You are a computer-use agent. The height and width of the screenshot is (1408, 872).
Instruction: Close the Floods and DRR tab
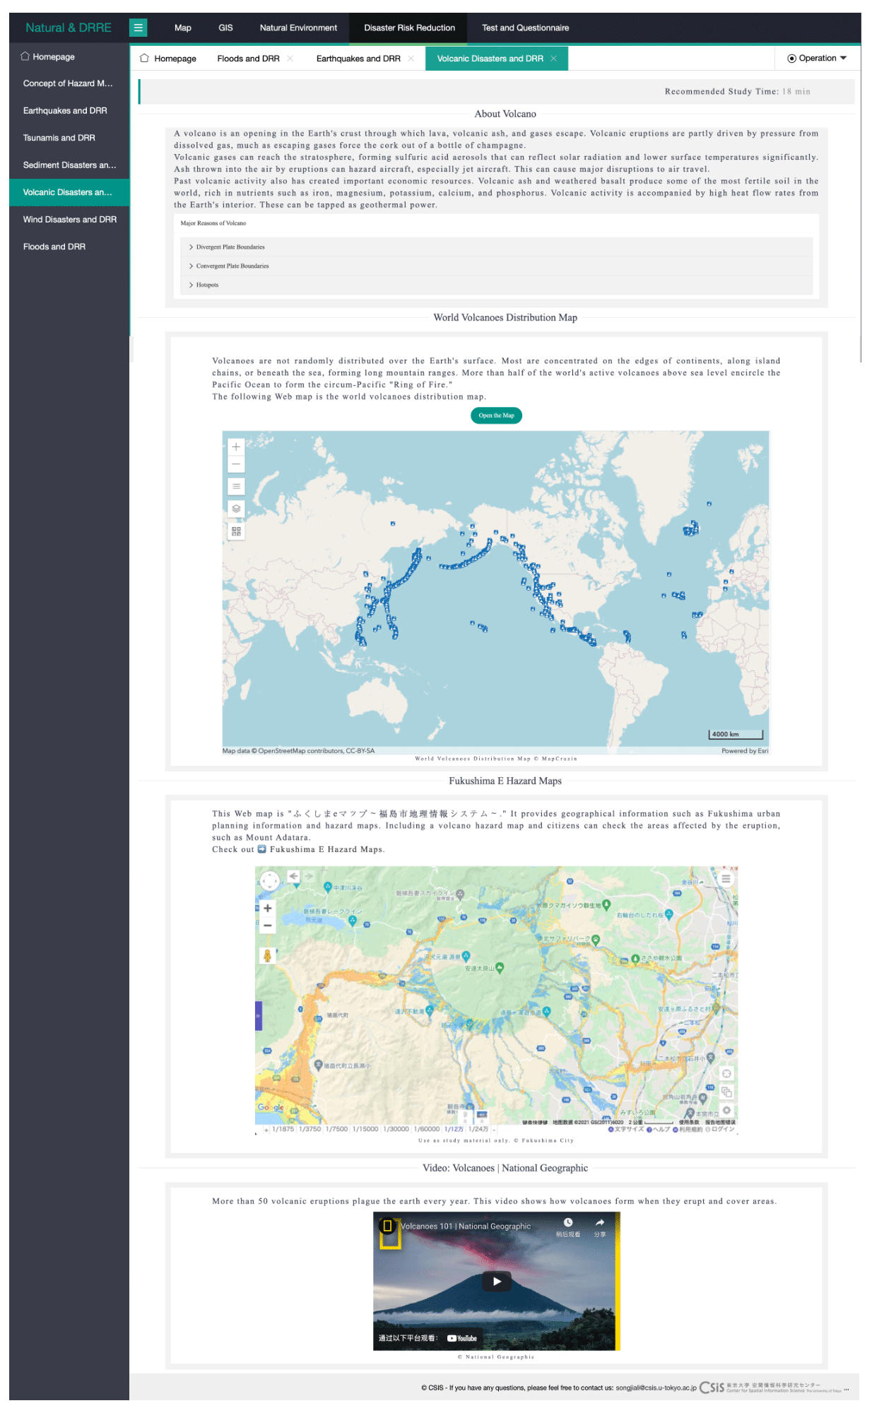click(x=290, y=59)
